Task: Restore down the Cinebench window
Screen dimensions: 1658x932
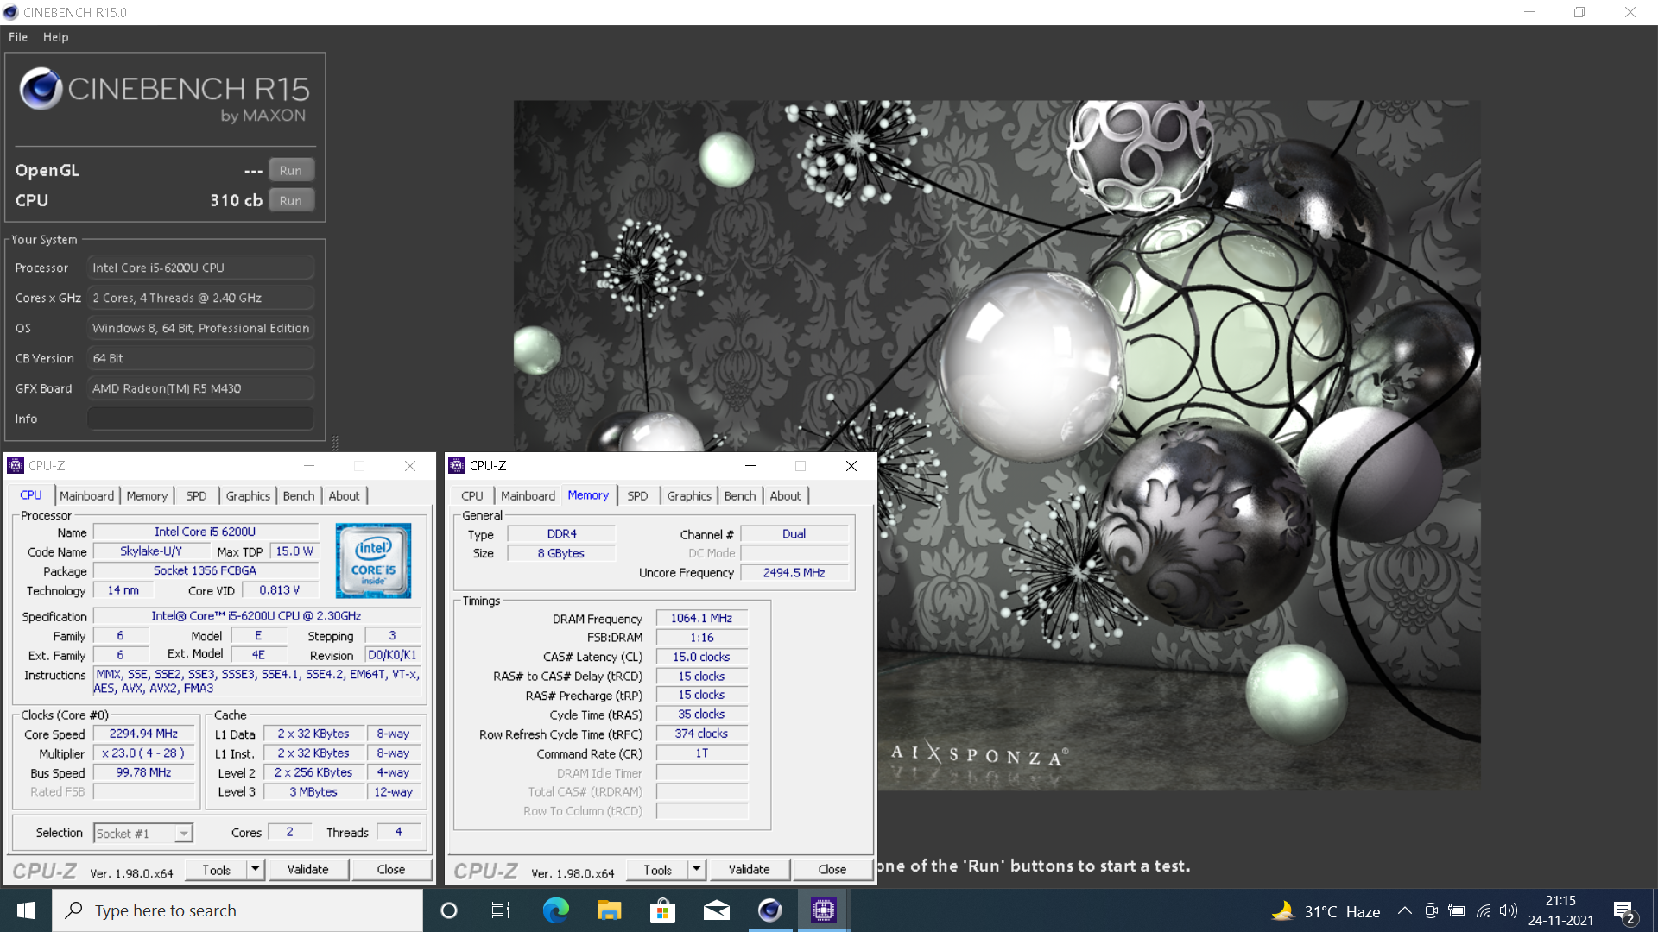Action: point(1579,12)
